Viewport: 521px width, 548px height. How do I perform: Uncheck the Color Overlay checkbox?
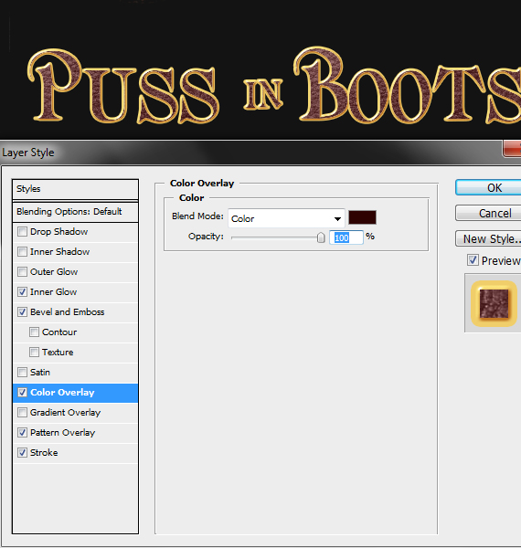(x=22, y=393)
